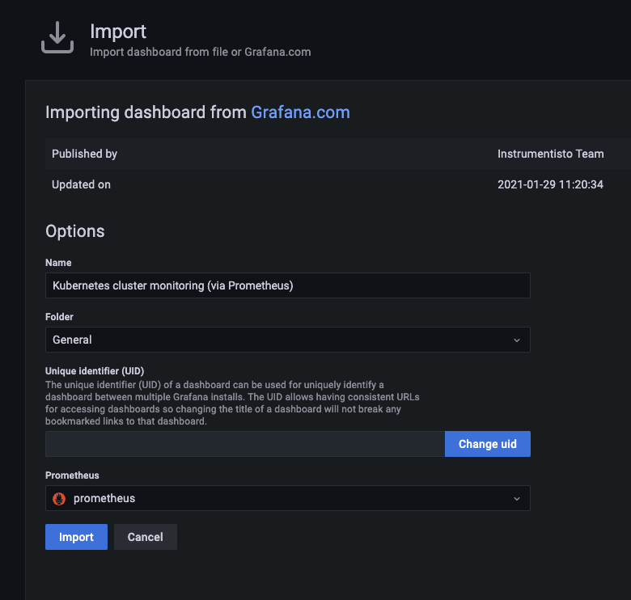
Task: Expand folder list with chevron arrow
Action: coord(517,340)
